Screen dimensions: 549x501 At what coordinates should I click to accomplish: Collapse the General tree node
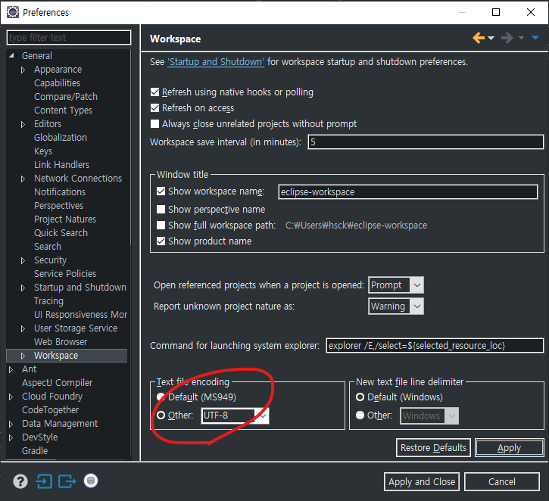pyautogui.click(x=11, y=56)
